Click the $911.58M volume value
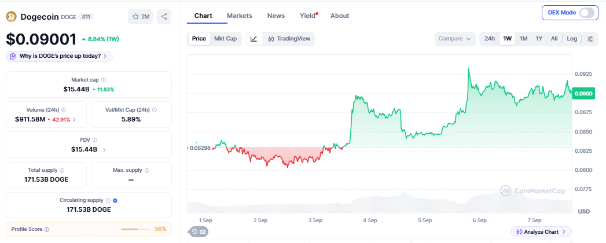606x243 pixels. coord(30,119)
